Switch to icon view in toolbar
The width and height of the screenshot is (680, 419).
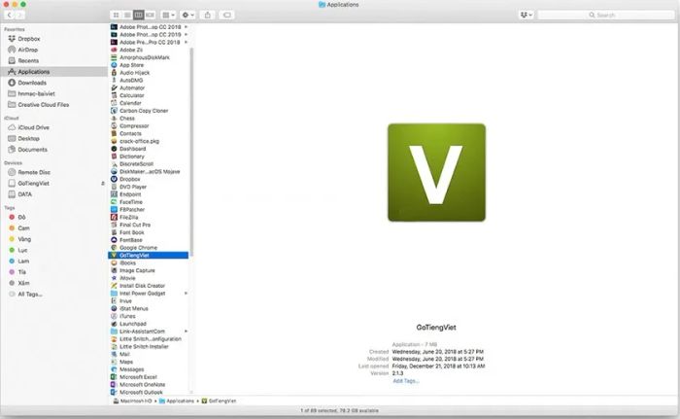pyautogui.click(x=116, y=15)
